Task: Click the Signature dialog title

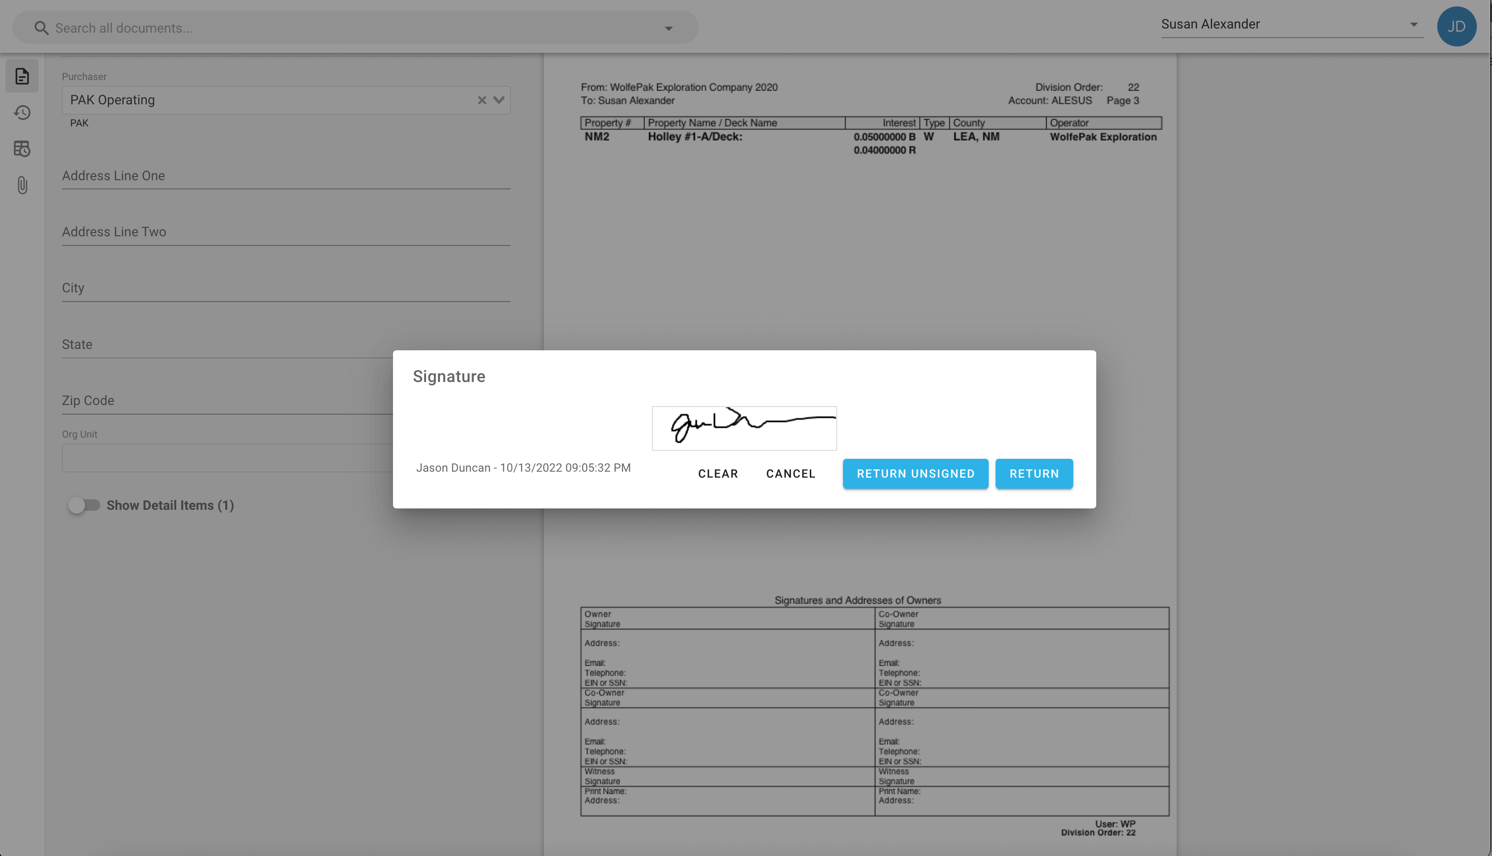Action: (449, 376)
